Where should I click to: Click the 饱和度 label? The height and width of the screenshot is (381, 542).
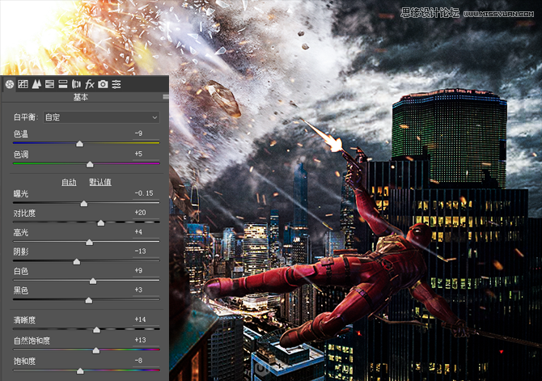pos(24,361)
